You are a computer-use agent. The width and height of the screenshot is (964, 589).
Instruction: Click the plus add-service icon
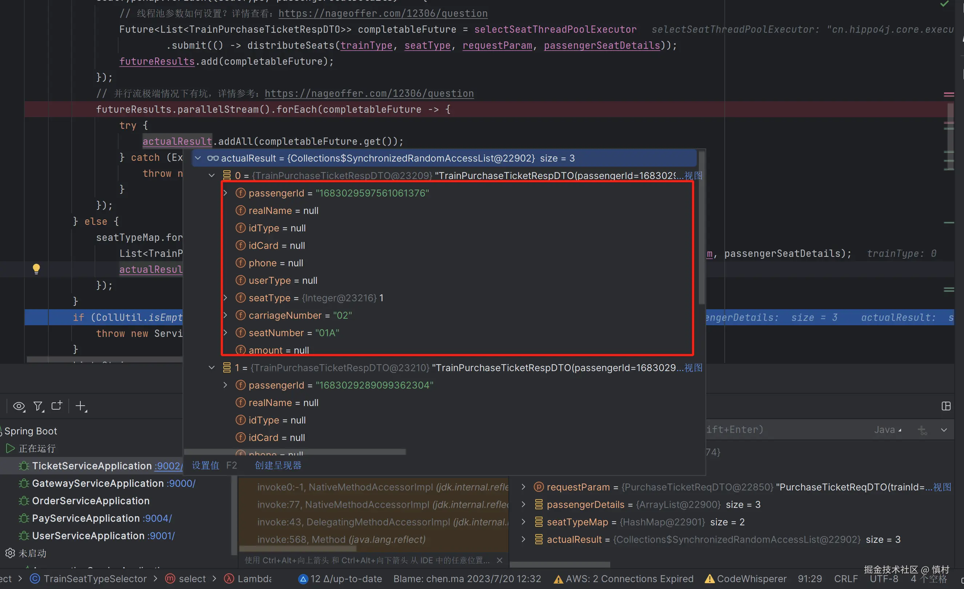tap(81, 406)
